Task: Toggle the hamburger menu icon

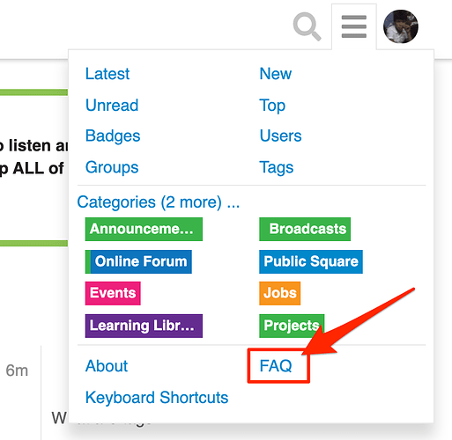Action: 354,26
